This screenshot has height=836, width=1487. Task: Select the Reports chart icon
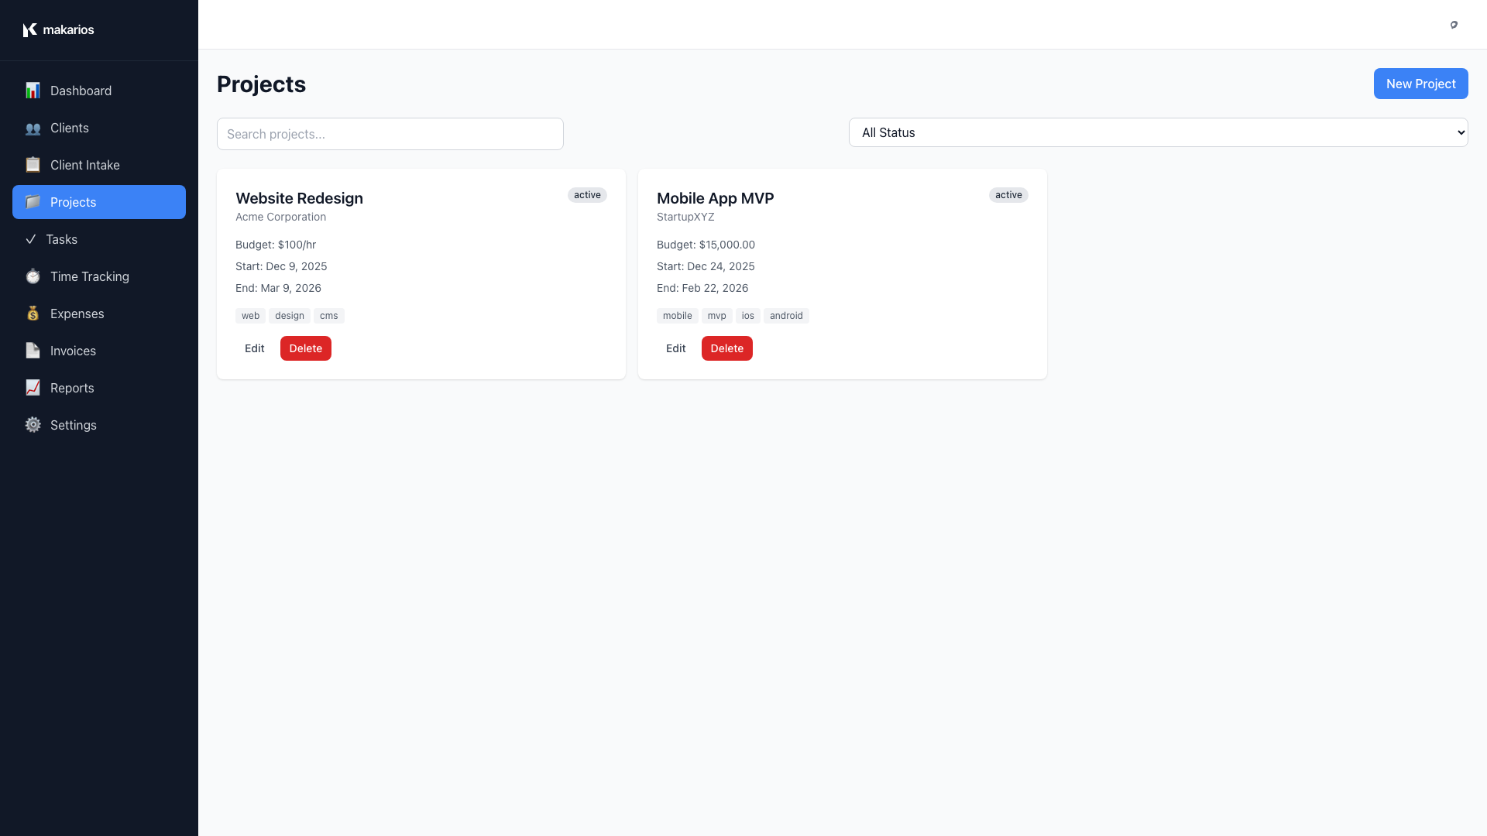point(33,388)
